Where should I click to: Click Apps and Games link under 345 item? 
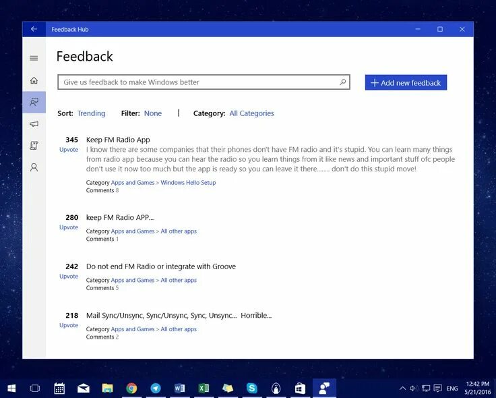click(133, 182)
